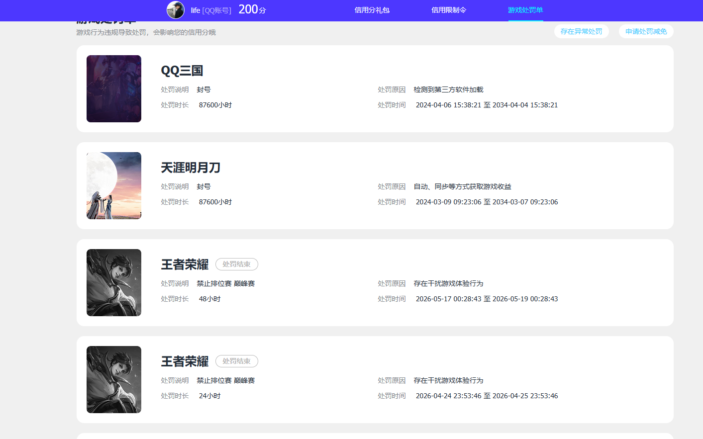Click the 天涯明月刀 title

coord(191,168)
